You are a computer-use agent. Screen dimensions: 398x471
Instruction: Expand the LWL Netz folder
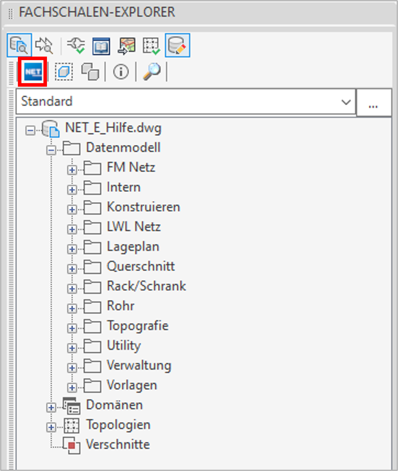point(72,230)
